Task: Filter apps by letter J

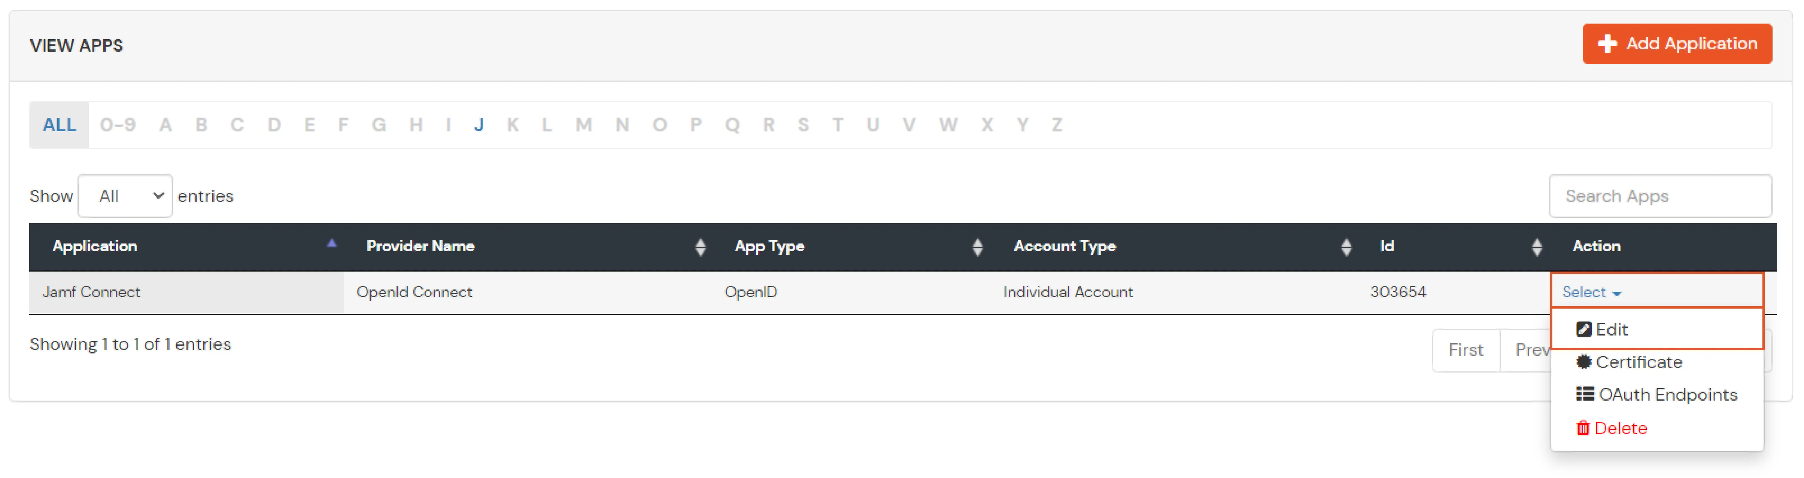Action: [x=479, y=125]
